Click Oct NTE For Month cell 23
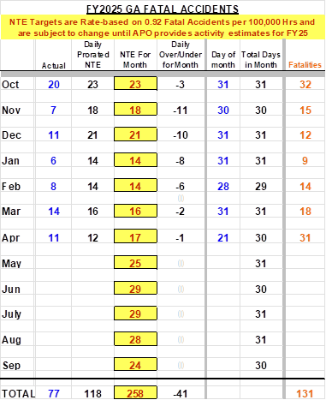The image size is (326, 400). pos(135,83)
